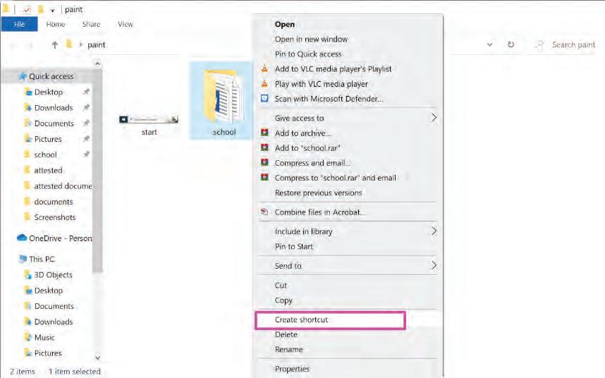The width and height of the screenshot is (605, 378).
Task: Select Properties in the context menu
Action: pyautogui.click(x=292, y=369)
